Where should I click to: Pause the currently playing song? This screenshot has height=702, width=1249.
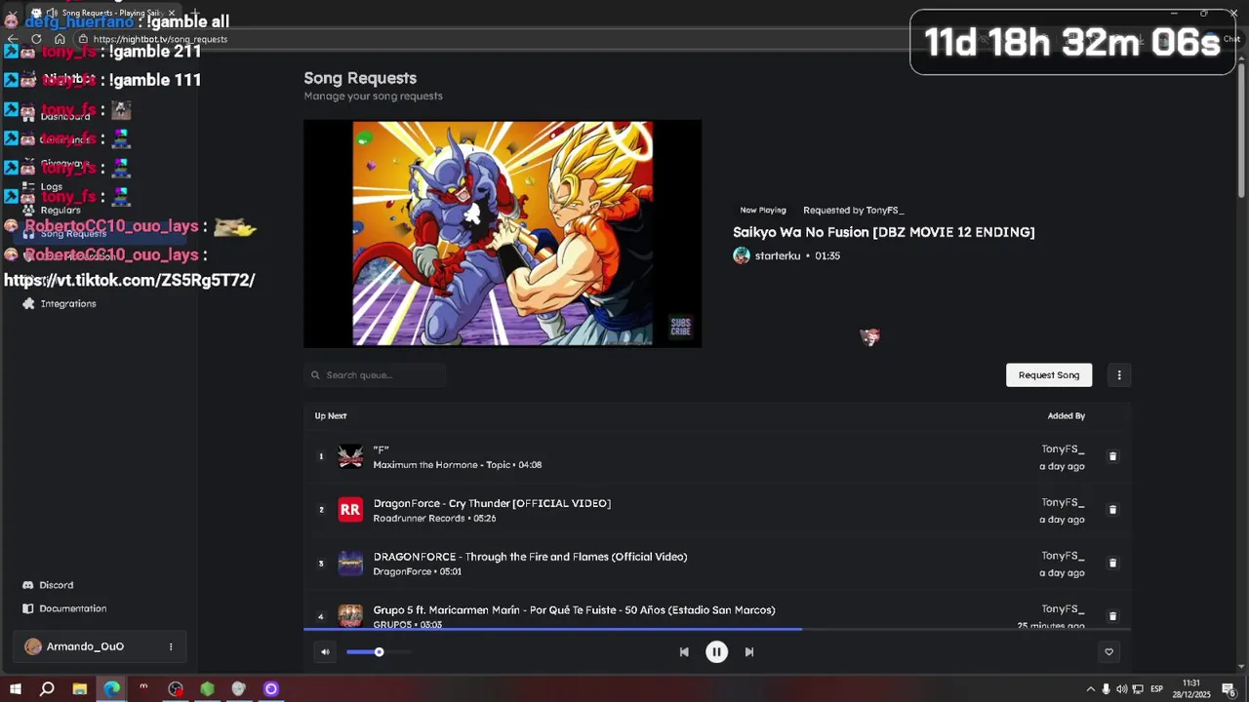tap(716, 652)
